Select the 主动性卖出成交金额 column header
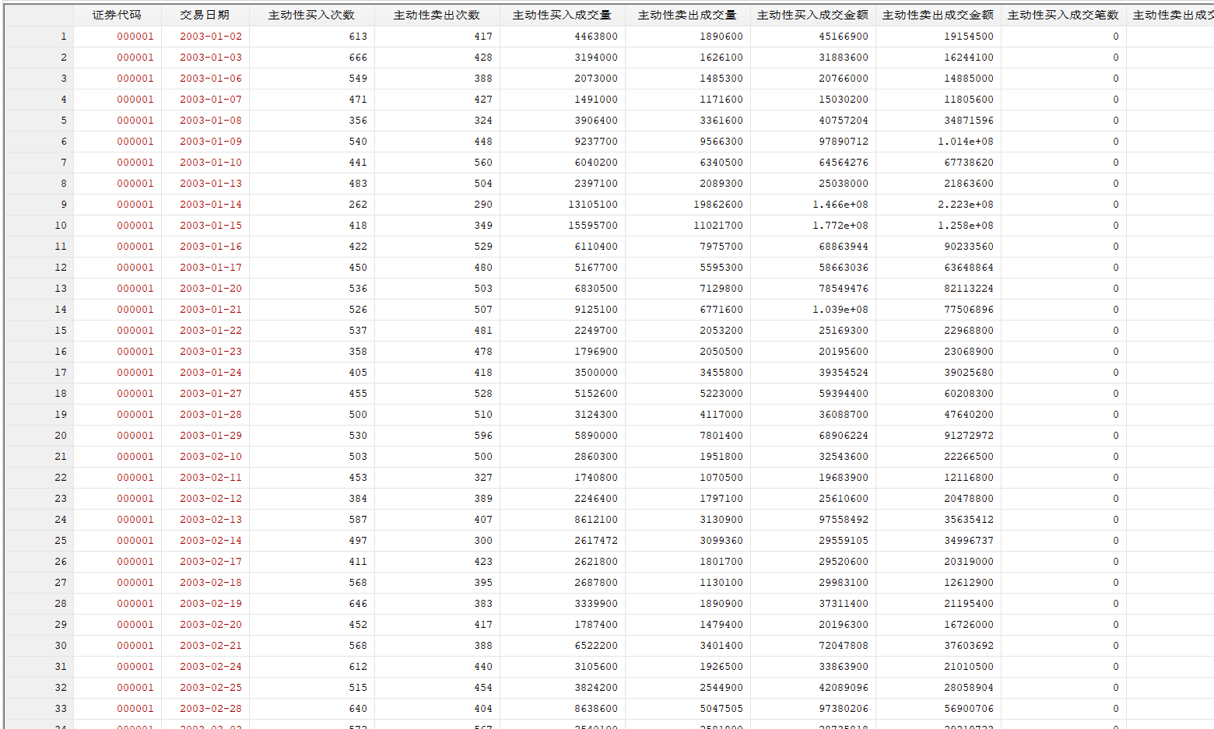This screenshot has width=1214, height=729. pyautogui.click(x=938, y=15)
